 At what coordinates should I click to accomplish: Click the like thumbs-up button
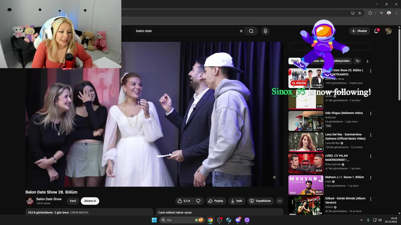point(184,201)
